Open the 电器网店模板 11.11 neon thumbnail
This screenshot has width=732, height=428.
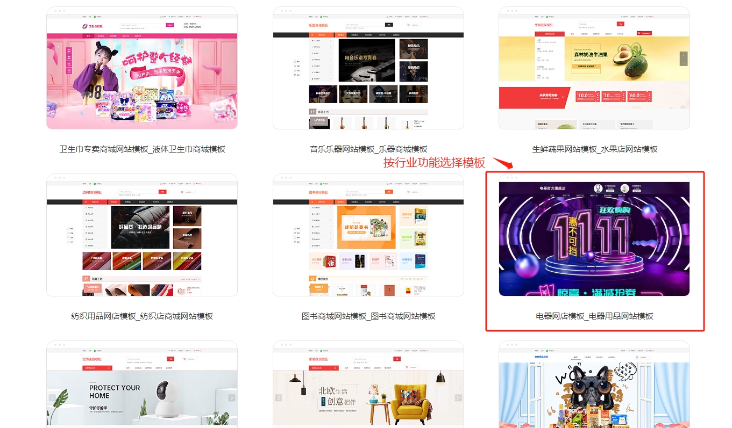click(594, 235)
